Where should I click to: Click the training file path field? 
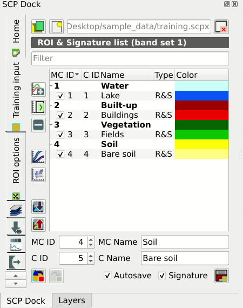coord(139,26)
